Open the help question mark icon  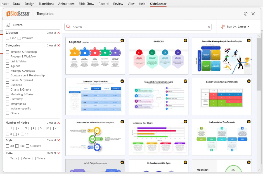246,14
